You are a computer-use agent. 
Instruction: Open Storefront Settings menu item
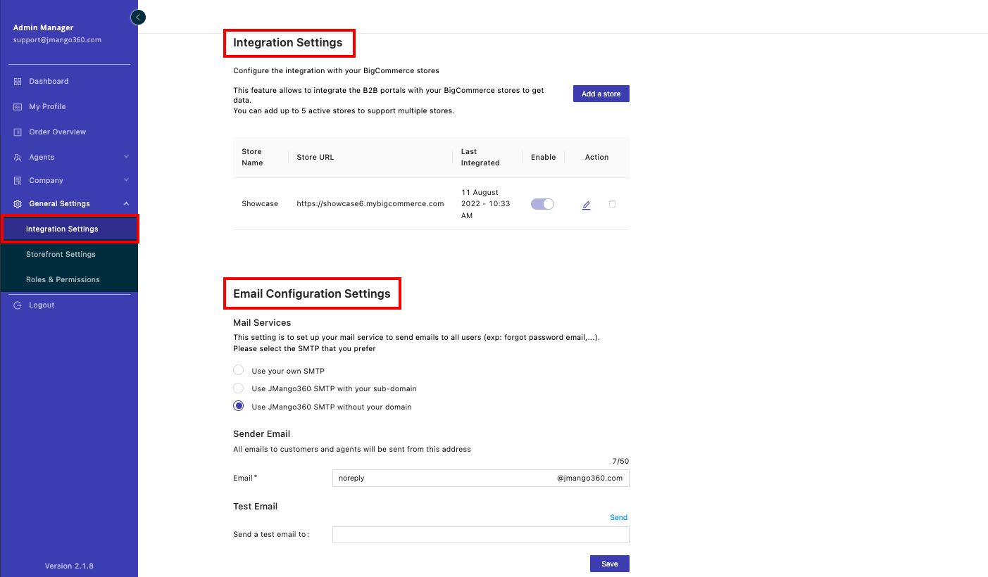(x=61, y=255)
